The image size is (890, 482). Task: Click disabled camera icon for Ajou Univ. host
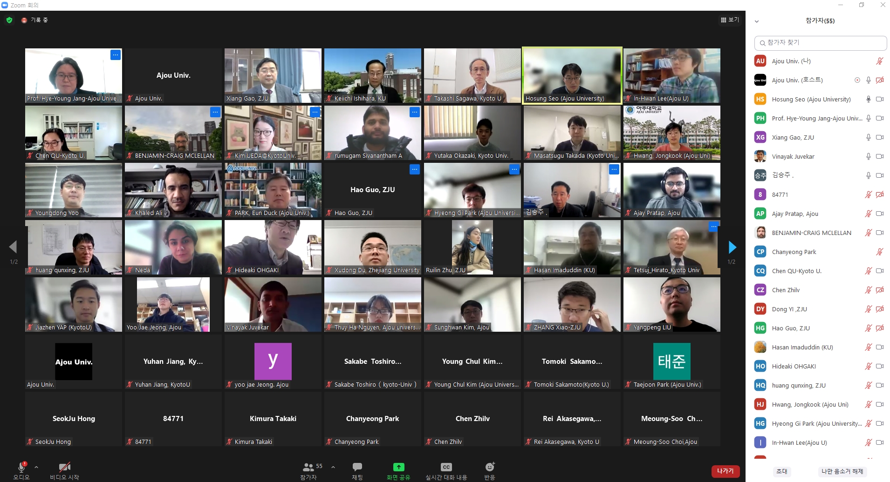[x=880, y=80]
